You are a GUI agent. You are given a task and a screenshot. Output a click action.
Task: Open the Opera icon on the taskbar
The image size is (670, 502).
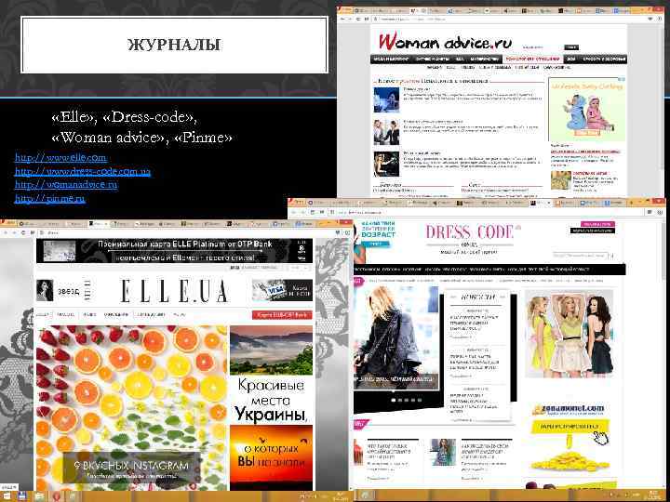pyautogui.click(x=57, y=496)
